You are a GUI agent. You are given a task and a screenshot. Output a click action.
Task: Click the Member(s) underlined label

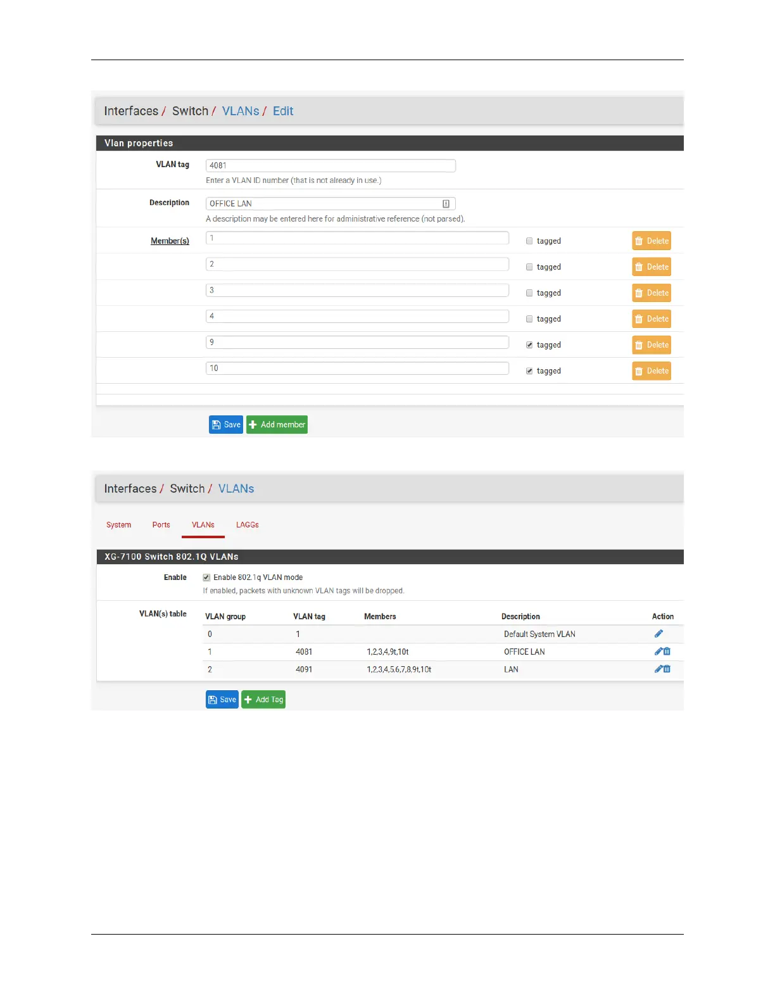(x=170, y=241)
